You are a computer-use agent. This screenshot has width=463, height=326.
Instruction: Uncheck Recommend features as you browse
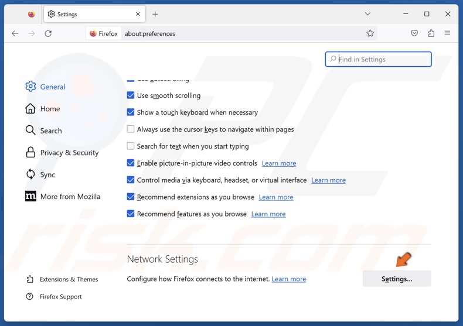coord(131,214)
